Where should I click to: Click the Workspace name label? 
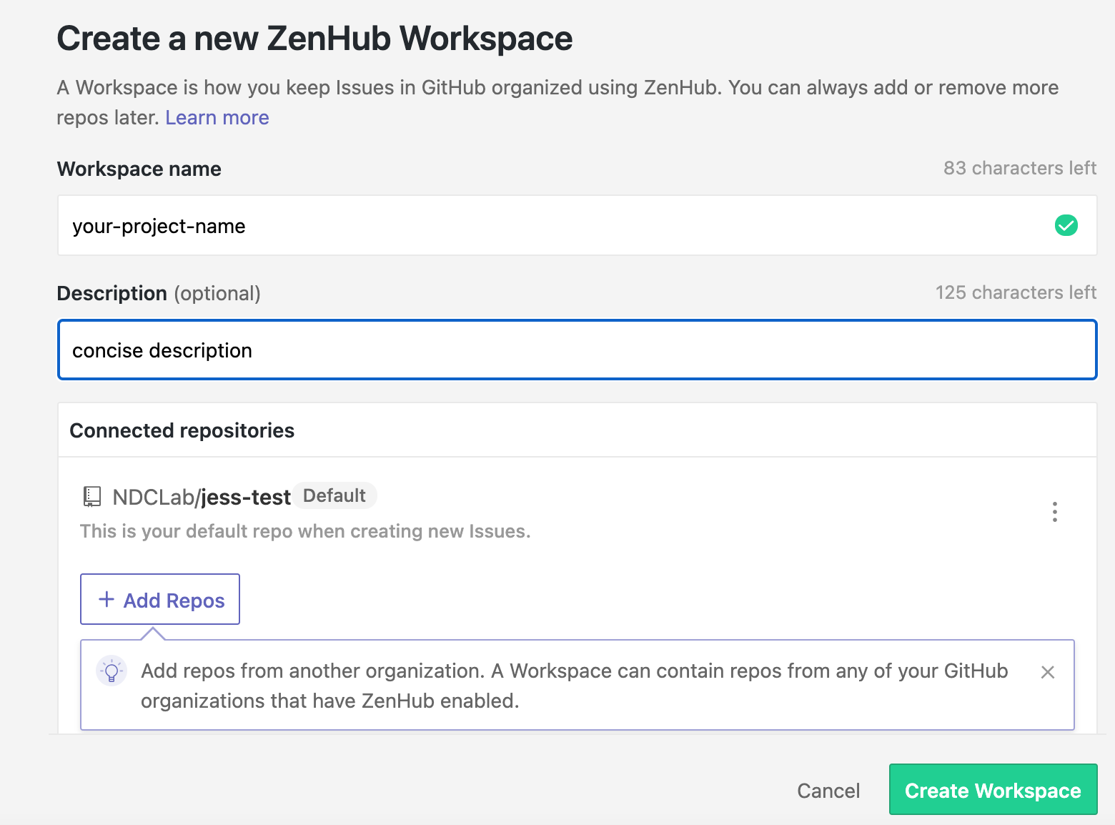coord(139,169)
